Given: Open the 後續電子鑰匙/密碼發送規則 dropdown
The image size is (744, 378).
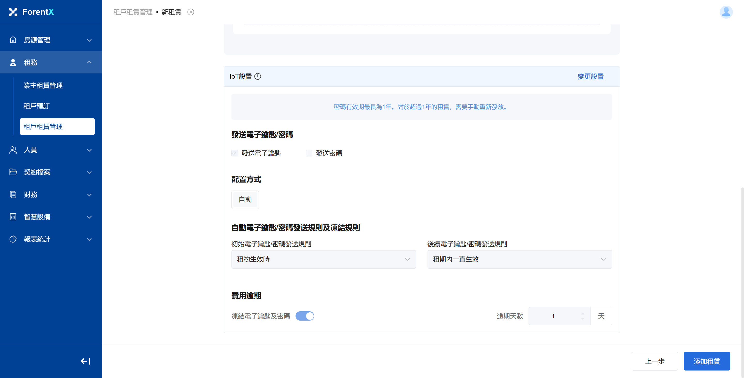Looking at the screenshot, I should point(519,259).
